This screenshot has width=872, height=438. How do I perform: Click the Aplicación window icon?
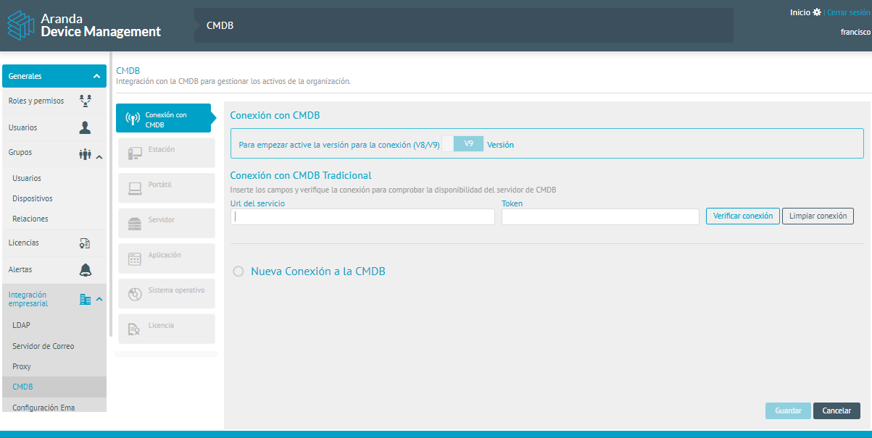click(135, 258)
